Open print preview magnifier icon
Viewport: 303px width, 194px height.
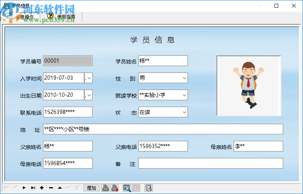(127, 188)
